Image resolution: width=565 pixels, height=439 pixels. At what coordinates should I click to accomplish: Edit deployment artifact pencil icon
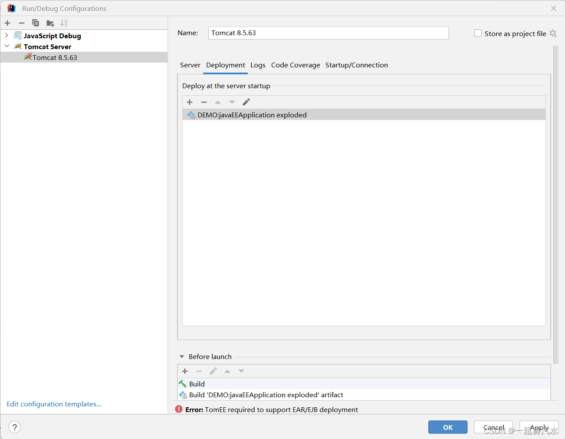[246, 102]
